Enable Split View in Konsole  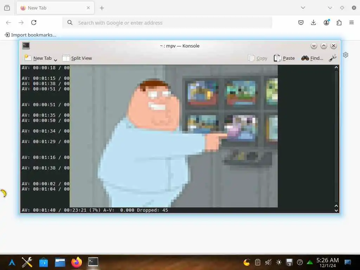(x=77, y=58)
